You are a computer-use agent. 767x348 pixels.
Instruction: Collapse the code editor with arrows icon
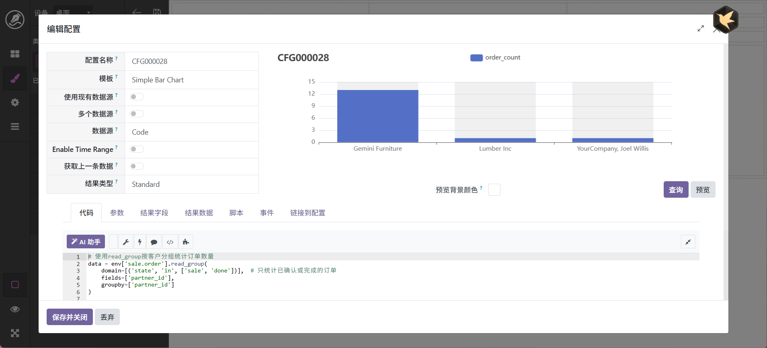point(688,242)
